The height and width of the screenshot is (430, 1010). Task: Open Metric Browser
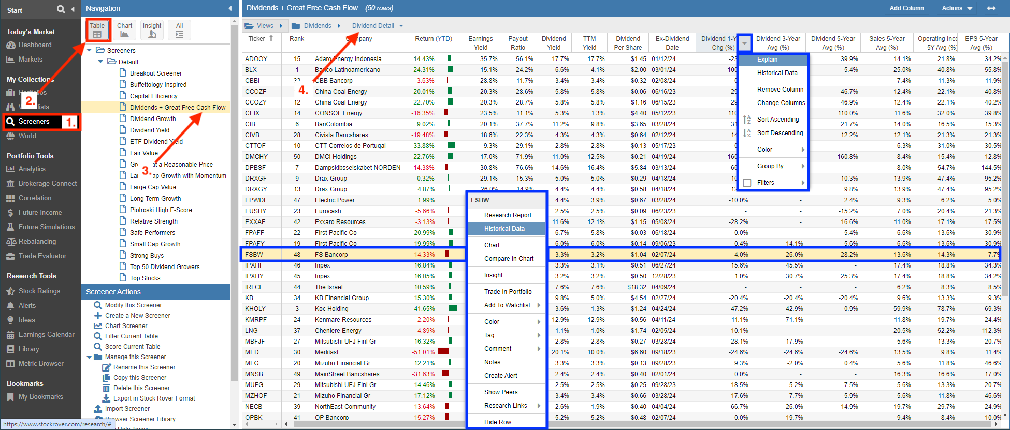coord(41,363)
